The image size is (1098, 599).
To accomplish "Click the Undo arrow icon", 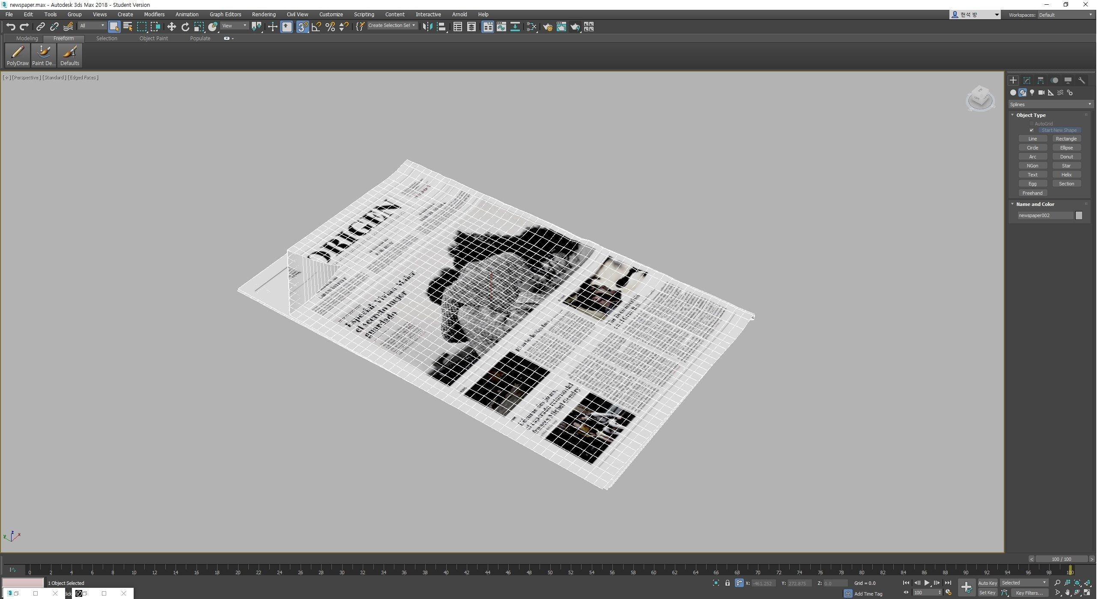I will [x=11, y=27].
